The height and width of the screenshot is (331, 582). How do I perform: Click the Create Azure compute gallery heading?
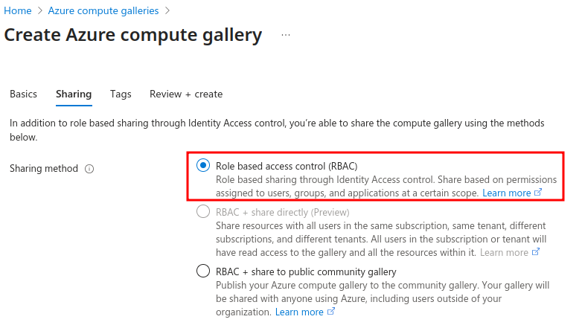(x=133, y=35)
